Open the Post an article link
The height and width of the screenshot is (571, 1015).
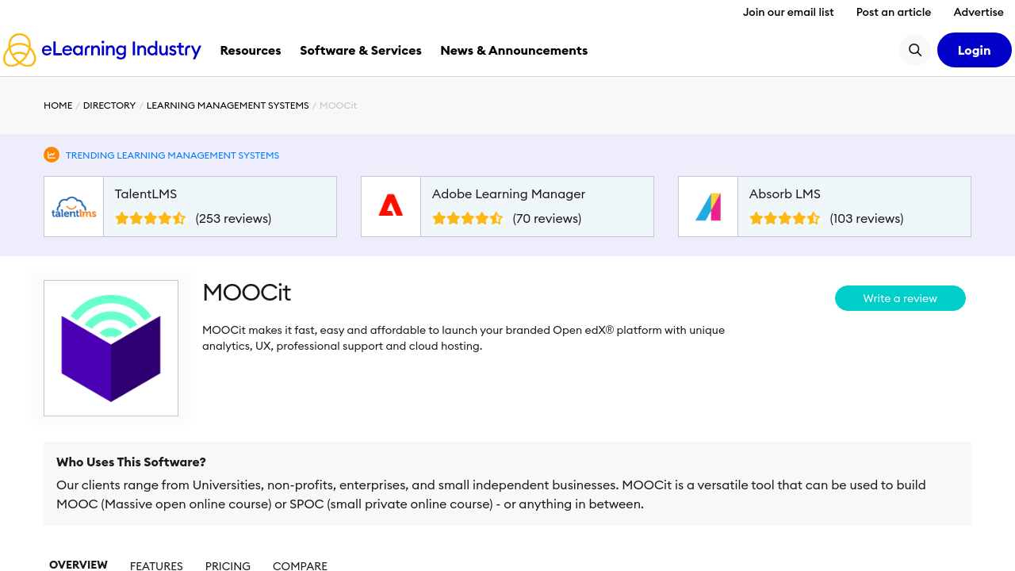pos(894,12)
